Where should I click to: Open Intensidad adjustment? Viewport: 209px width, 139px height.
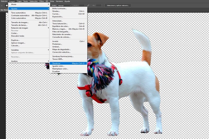click(68, 21)
